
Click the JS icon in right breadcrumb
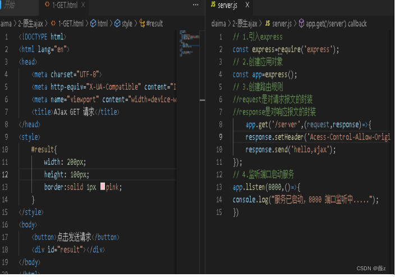point(268,23)
